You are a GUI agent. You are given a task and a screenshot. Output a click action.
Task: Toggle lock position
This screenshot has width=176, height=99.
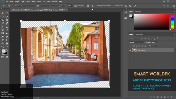[139, 46]
